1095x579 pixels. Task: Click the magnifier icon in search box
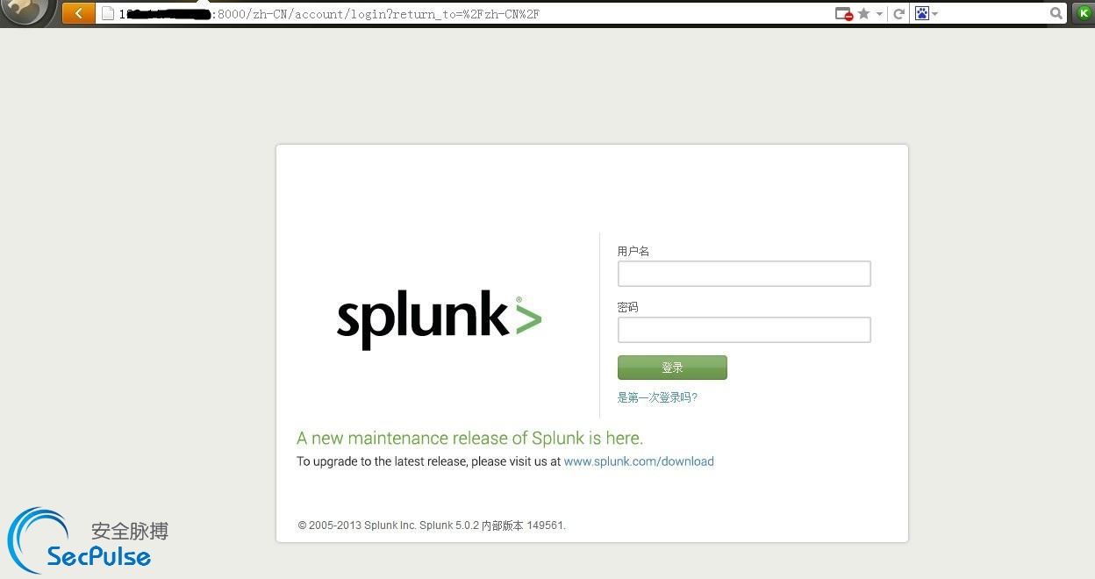(1056, 13)
